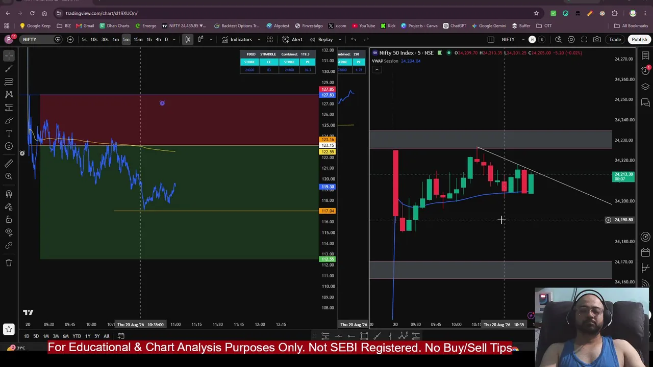The width and height of the screenshot is (653, 367).
Task: Toggle the S sync button in top bar
Action: tap(542, 39)
